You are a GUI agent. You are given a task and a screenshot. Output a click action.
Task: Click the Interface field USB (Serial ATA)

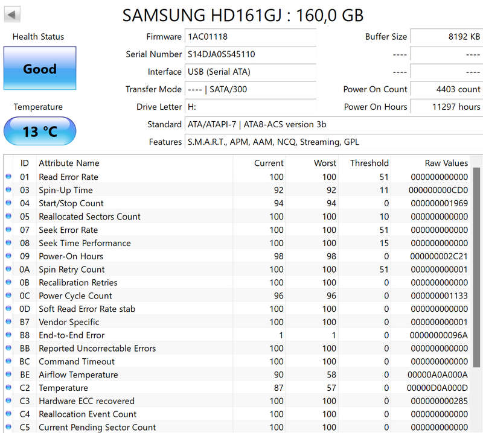pos(251,72)
